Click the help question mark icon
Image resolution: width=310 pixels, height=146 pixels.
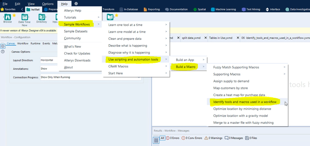[3, 52]
